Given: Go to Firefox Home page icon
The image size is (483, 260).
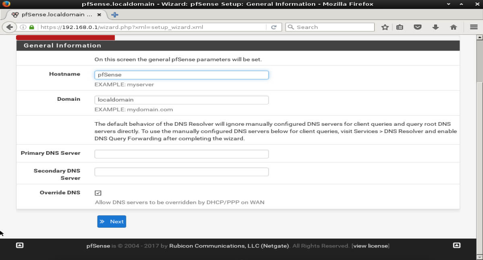Looking at the screenshot, I should coord(453,27).
